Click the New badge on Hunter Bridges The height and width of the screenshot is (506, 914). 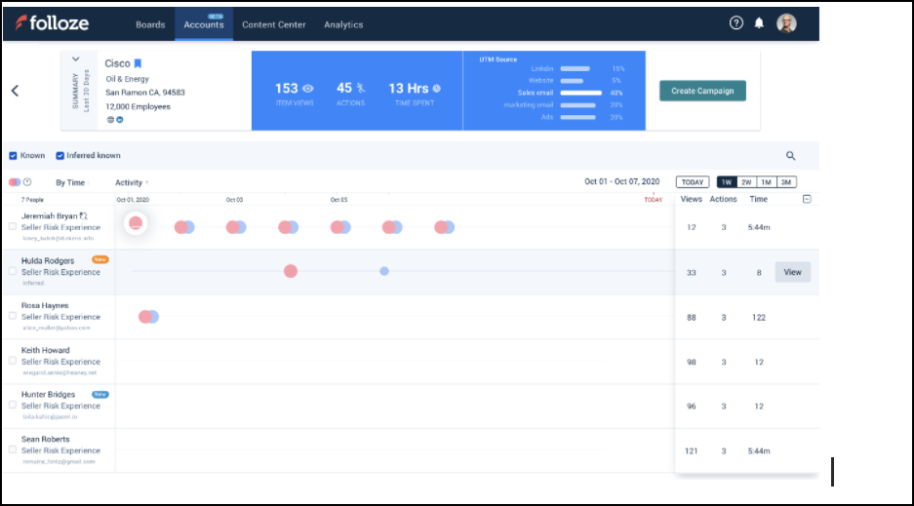click(x=100, y=394)
